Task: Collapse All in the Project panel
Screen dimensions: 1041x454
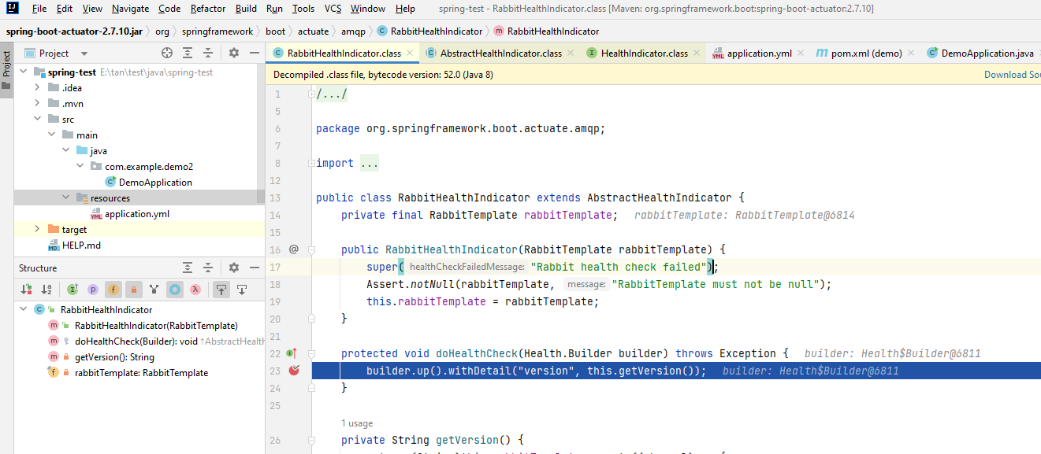Action: click(207, 53)
